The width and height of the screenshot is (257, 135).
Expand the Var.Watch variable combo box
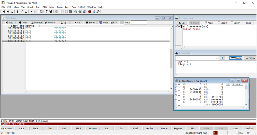pos(216,58)
